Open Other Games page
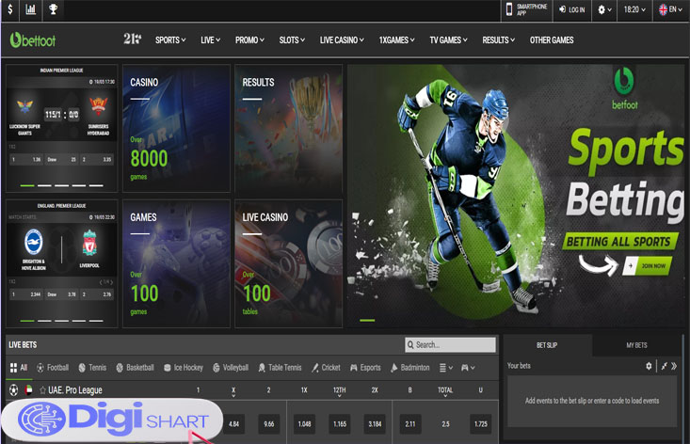 coord(552,40)
